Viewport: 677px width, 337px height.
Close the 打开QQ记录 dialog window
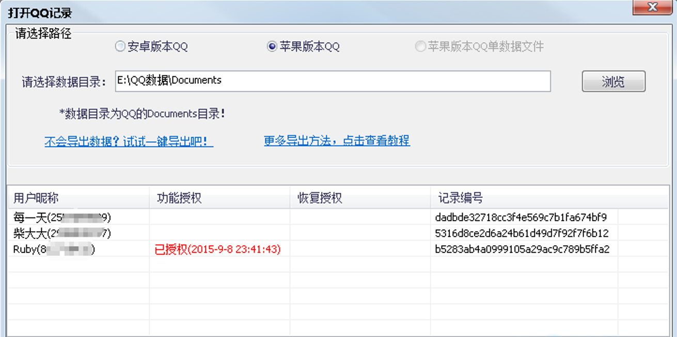(652, 7)
